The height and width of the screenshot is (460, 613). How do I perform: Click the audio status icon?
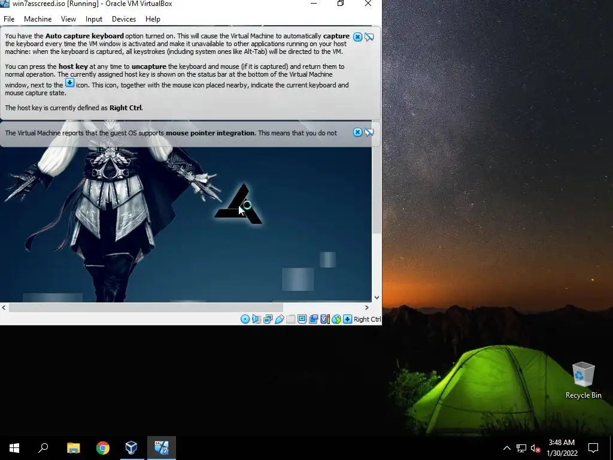coord(256,319)
